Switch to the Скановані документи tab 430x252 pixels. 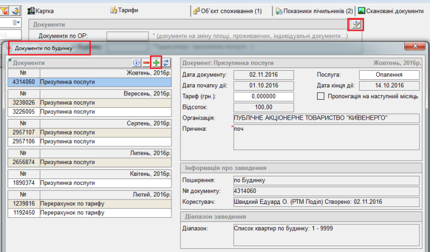tap(394, 11)
